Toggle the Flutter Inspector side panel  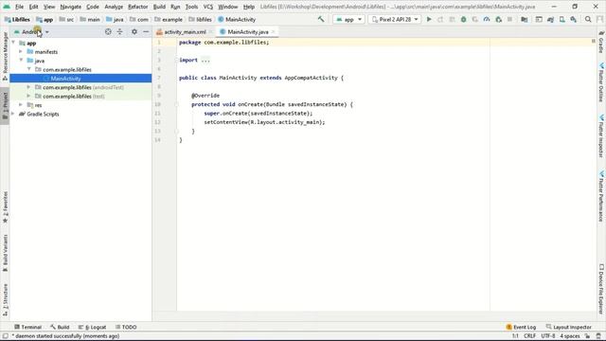click(x=601, y=136)
